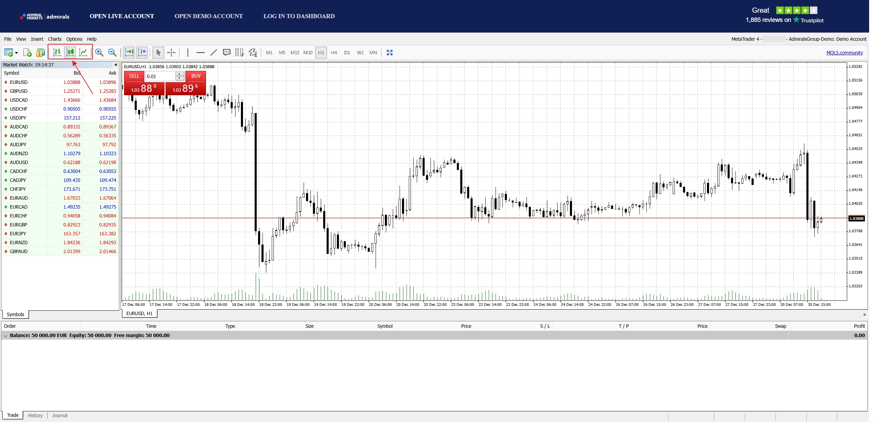
Task: Open the MQL5.community link
Action: click(844, 53)
